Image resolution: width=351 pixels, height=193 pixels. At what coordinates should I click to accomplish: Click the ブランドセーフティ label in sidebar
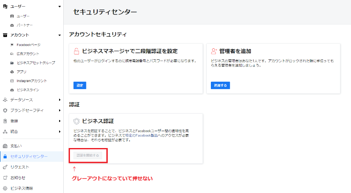27,111
